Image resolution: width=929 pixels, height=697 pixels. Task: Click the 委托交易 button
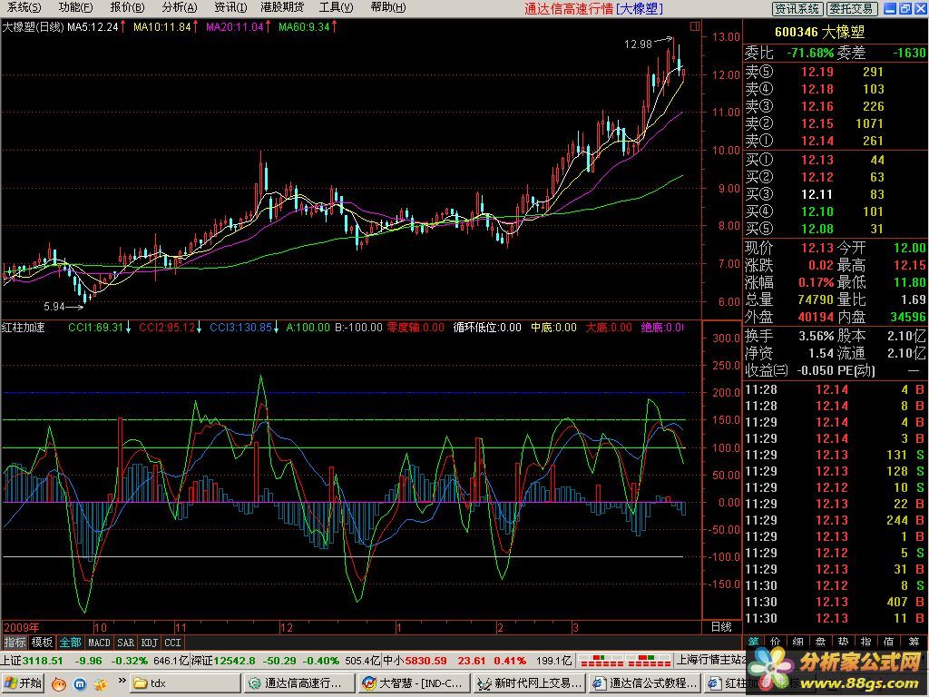tap(850, 8)
